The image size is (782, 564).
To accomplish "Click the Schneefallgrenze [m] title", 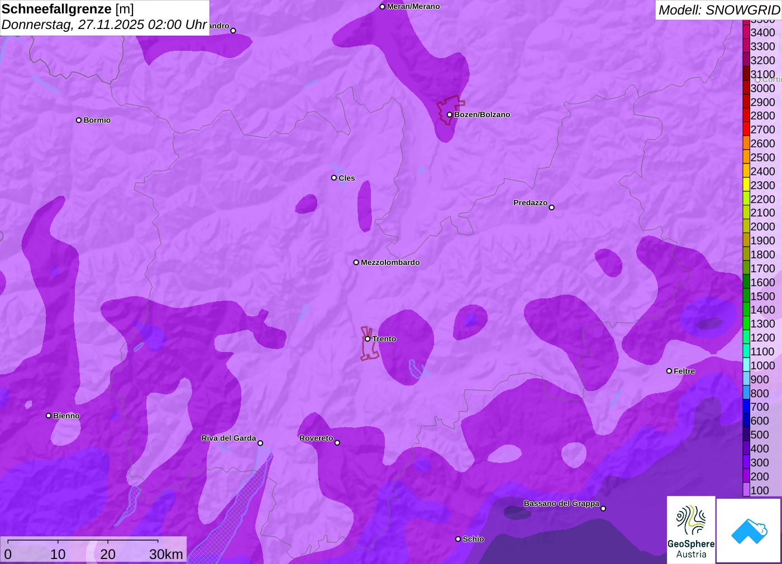I will point(68,9).
